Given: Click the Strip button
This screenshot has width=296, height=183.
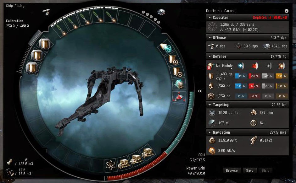Looking at the screenshot, I should pos(265,170).
